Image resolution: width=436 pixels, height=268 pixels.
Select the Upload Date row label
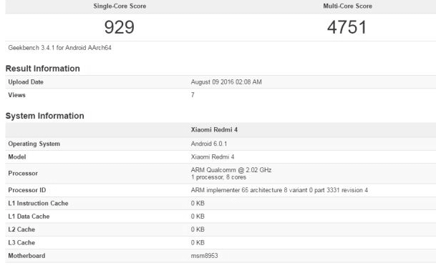pos(26,82)
